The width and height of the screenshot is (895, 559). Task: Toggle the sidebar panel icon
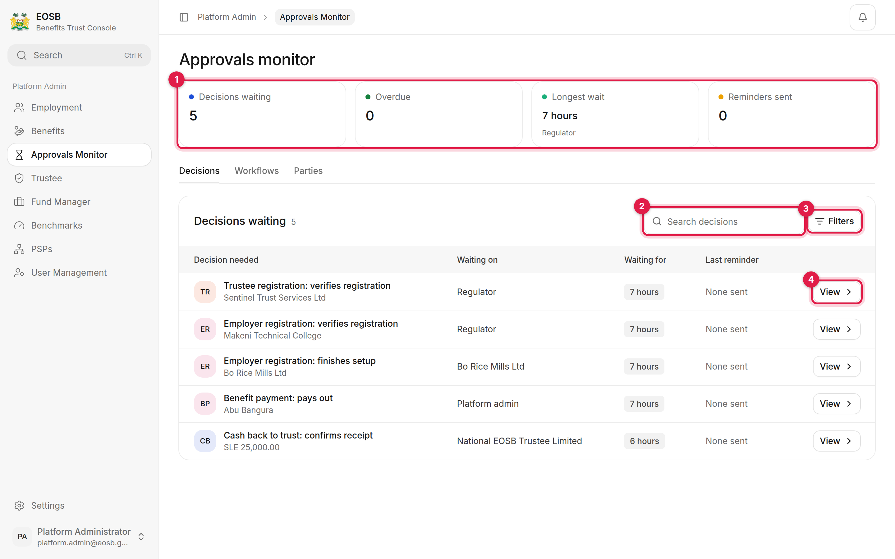(x=184, y=17)
